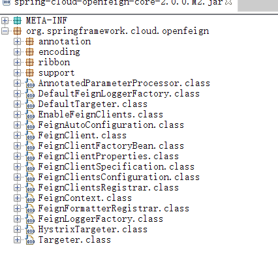Click the Targeter.class file icon
The height and width of the screenshot is (259, 278).
[x=30, y=240]
